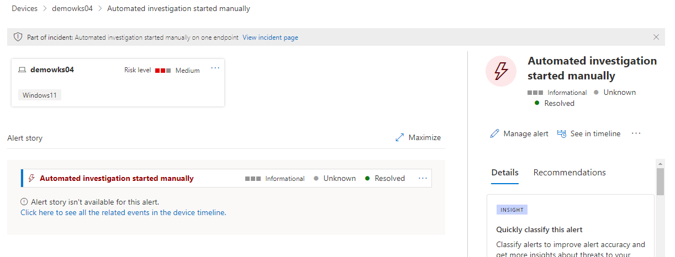This screenshot has height=257, width=675.
Task: Click the info icon beside alert story message
Action: 24,202
